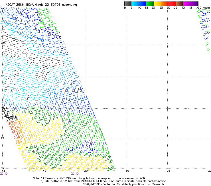211x186 pixels.
Task: Select the magenta 40-45 knots color band
Action: [x=187, y=3]
